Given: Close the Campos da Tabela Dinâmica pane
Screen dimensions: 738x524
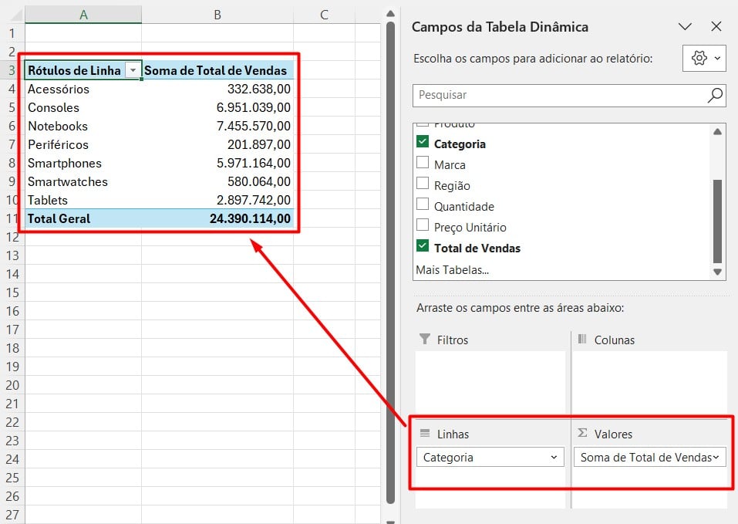Looking at the screenshot, I should click(x=716, y=26).
